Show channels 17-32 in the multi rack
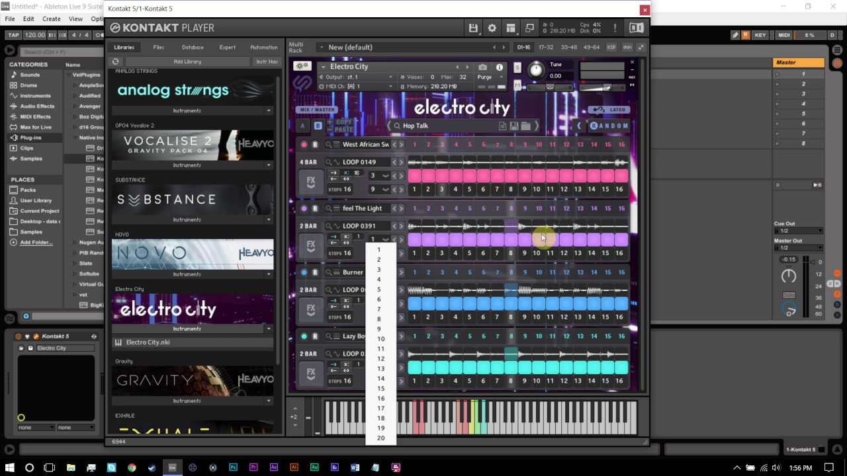Viewport: 847px width, 476px height. [x=546, y=47]
